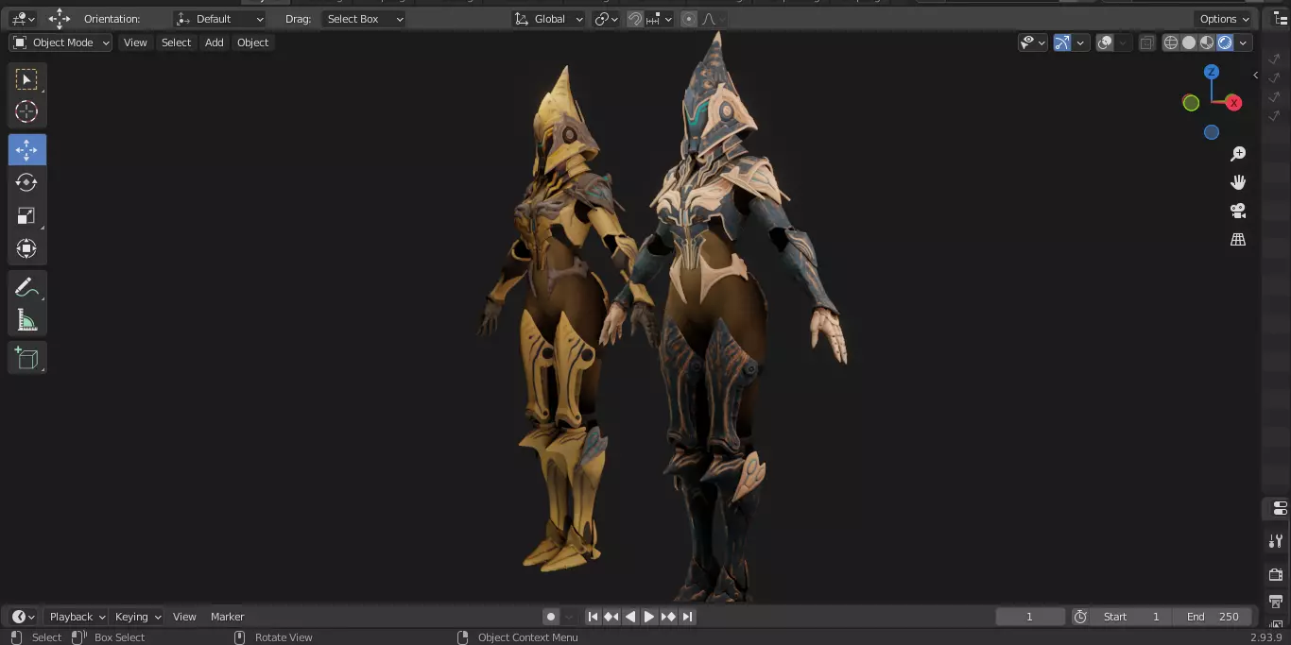Toggle snapping magnet button
Image resolution: width=1291 pixels, height=645 pixels.
pos(635,19)
